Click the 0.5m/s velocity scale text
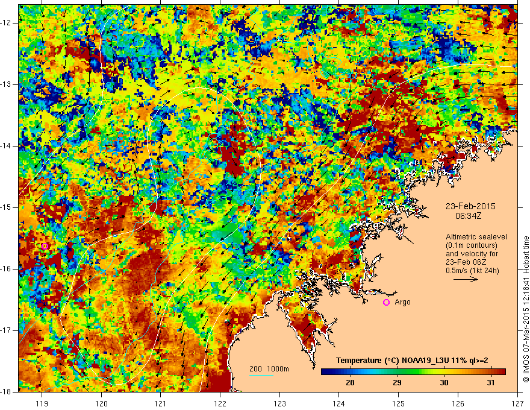This screenshot has width=530, height=410. (472, 271)
